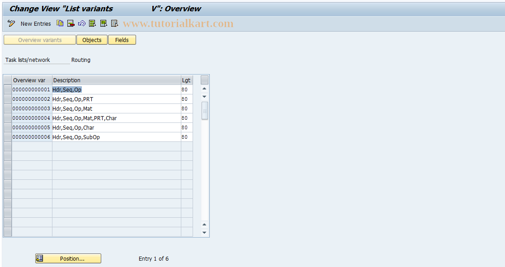Click the Deselect All icon
The width and height of the screenshot is (505, 267).
coord(115,23)
